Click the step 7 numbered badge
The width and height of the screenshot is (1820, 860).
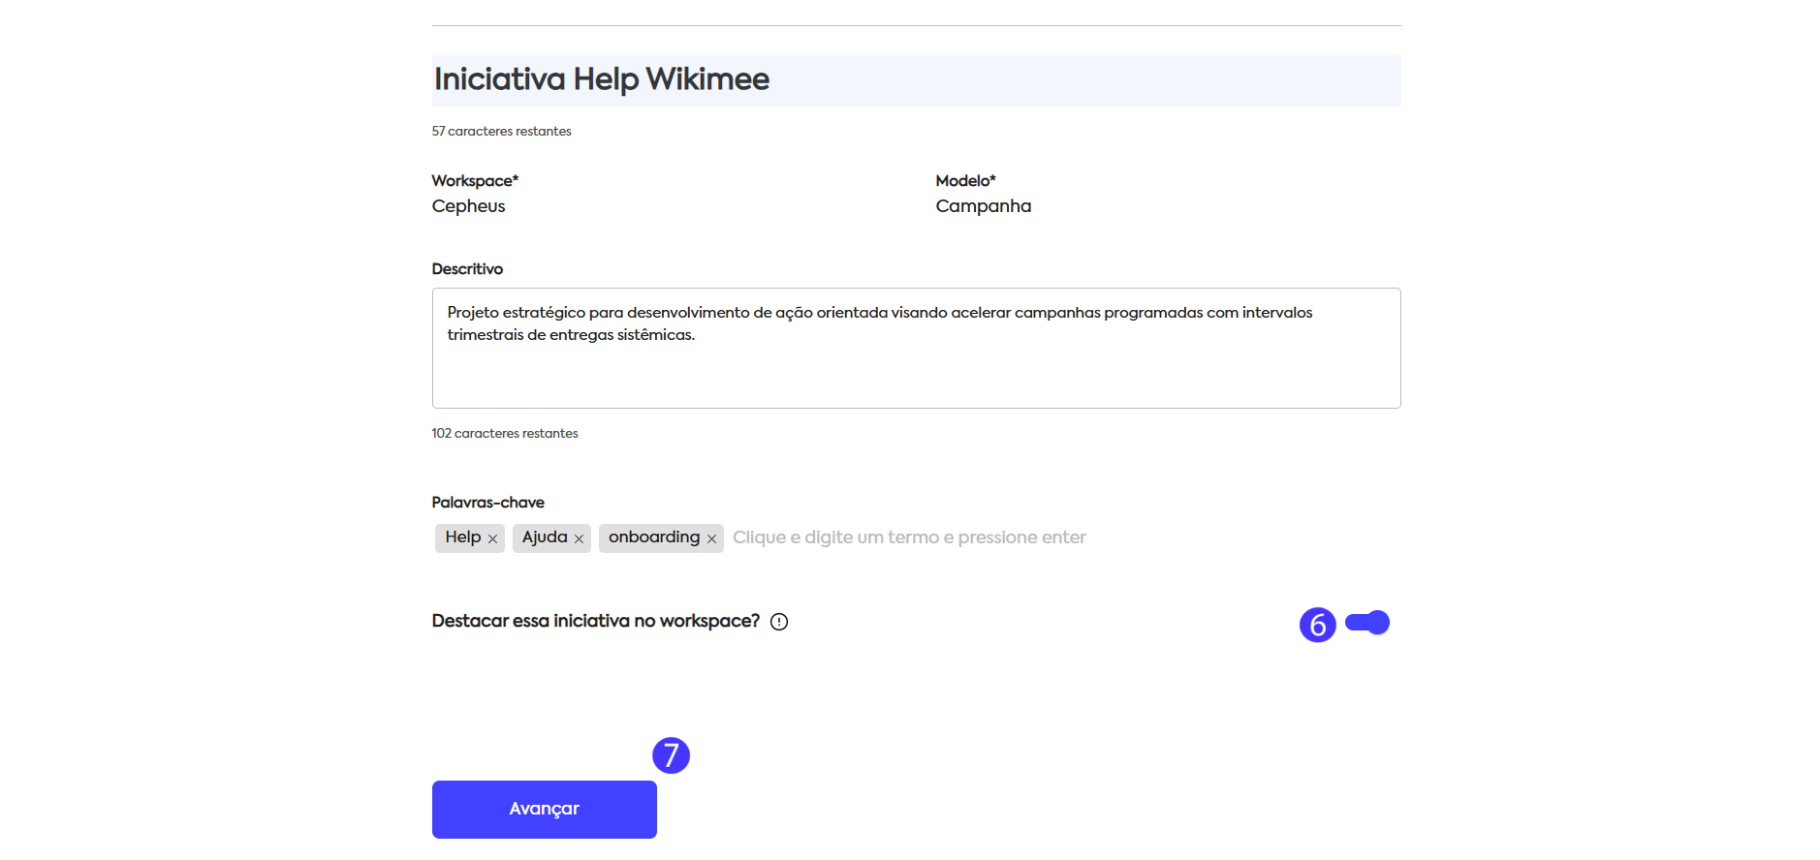click(671, 755)
